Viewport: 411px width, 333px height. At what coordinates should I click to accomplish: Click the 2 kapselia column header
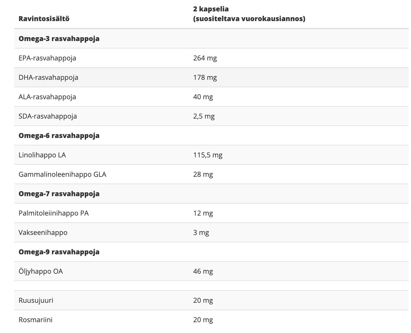249,14
